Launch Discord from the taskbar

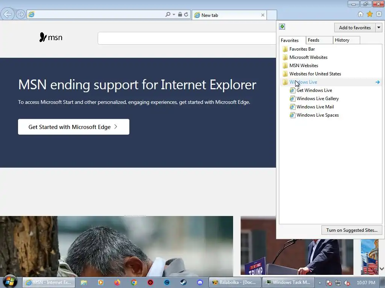click(x=200, y=283)
